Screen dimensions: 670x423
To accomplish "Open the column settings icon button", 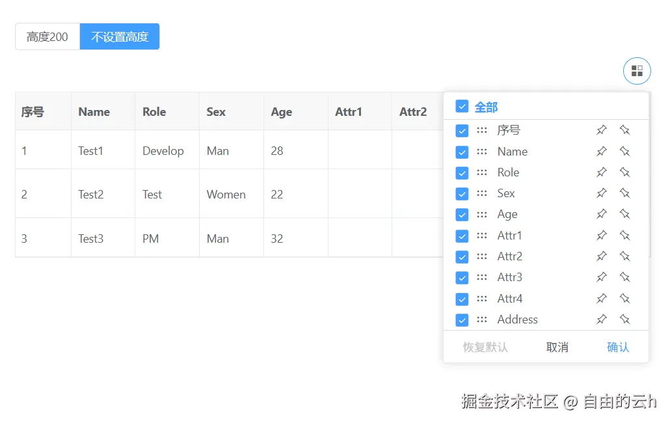I will coord(637,71).
